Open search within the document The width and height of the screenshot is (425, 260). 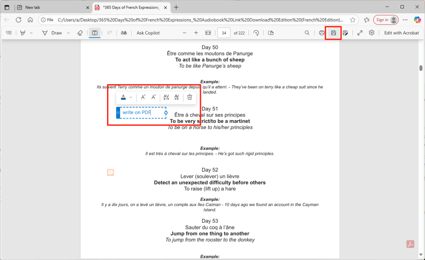307,33
